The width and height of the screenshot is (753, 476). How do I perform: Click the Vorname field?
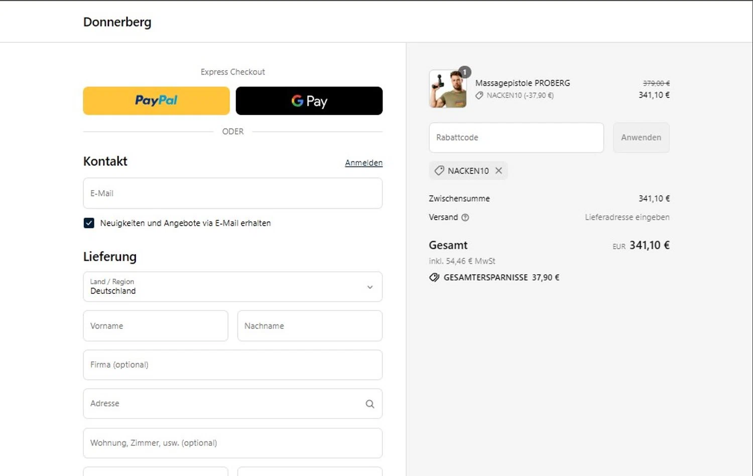(x=156, y=326)
